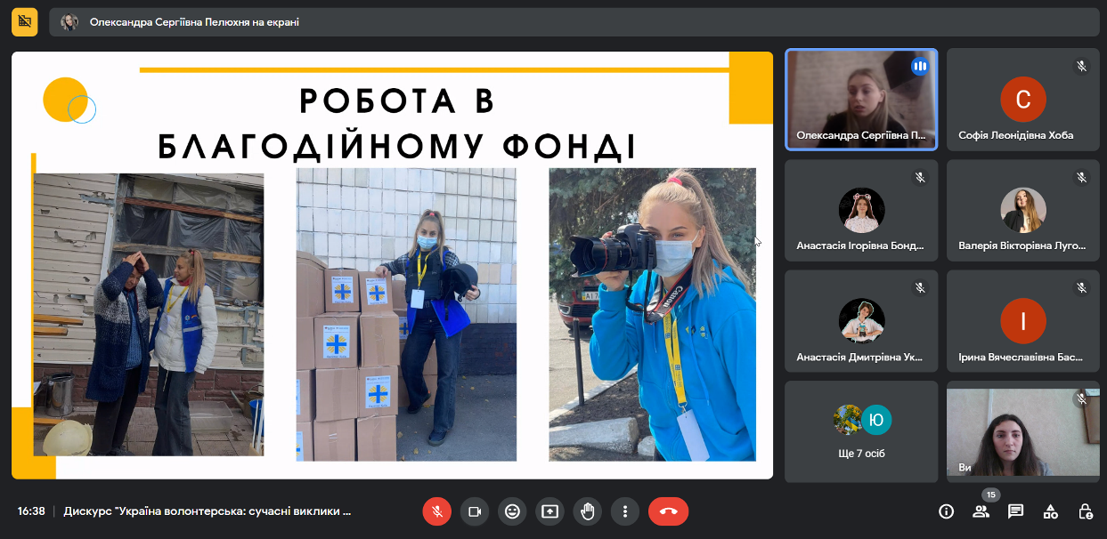Open the activities shapes icon
This screenshot has height=539, width=1107.
(x=1051, y=511)
